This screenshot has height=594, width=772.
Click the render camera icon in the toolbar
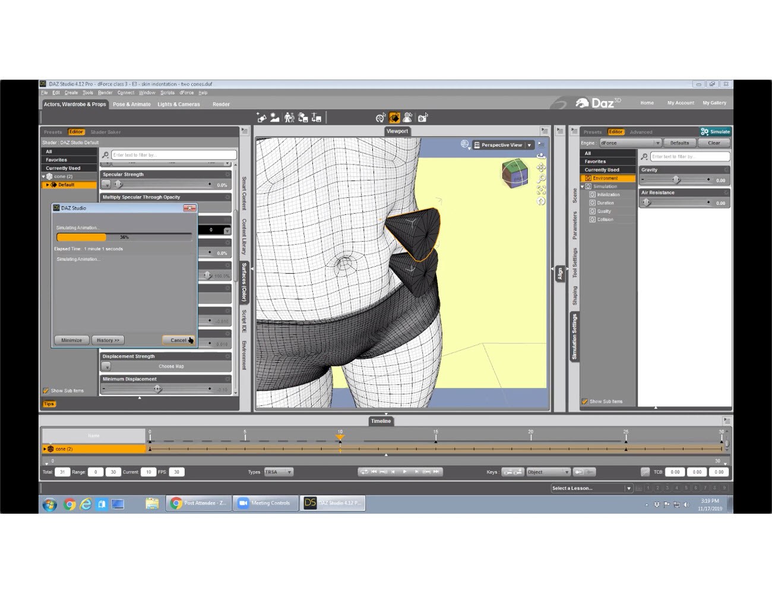pos(422,117)
